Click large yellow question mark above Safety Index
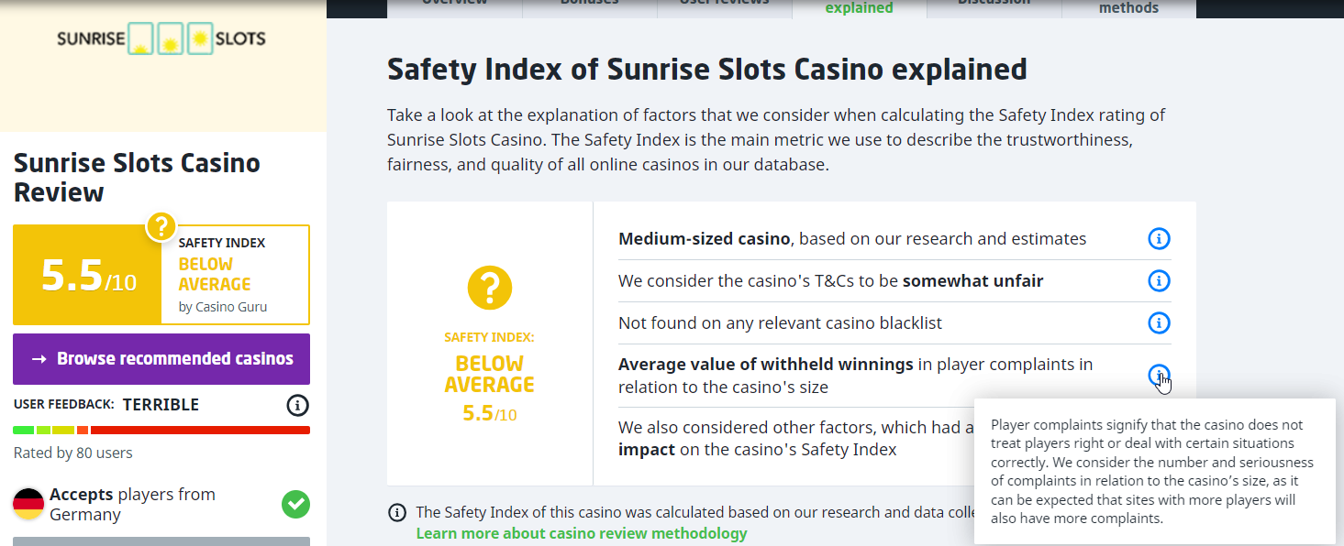Image resolution: width=1344 pixels, height=546 pixels. (x=489, y=287)
